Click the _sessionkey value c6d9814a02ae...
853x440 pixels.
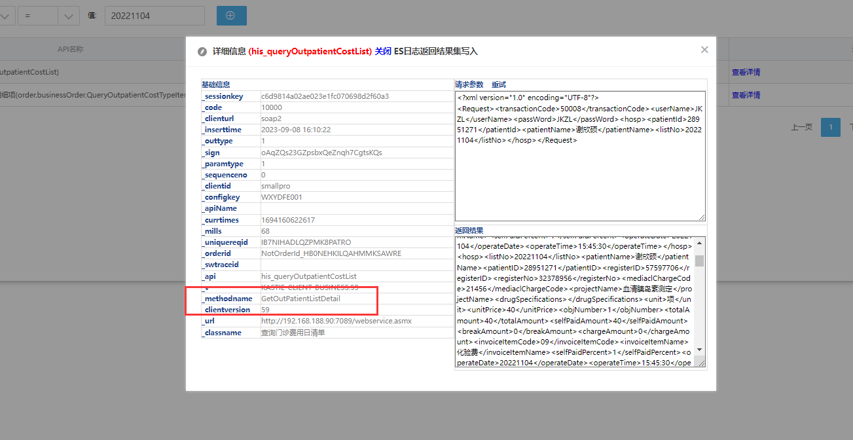(325, 96)
